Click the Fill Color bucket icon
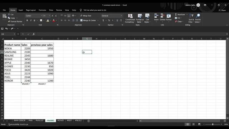The height and width of the screenshot is (129, 229). [48, 20]
